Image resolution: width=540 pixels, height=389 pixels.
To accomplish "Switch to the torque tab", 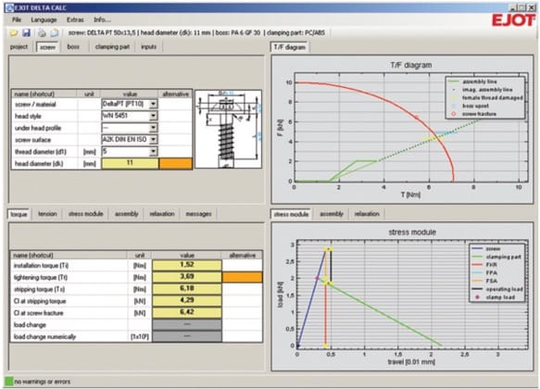I will tap(19, 214).
